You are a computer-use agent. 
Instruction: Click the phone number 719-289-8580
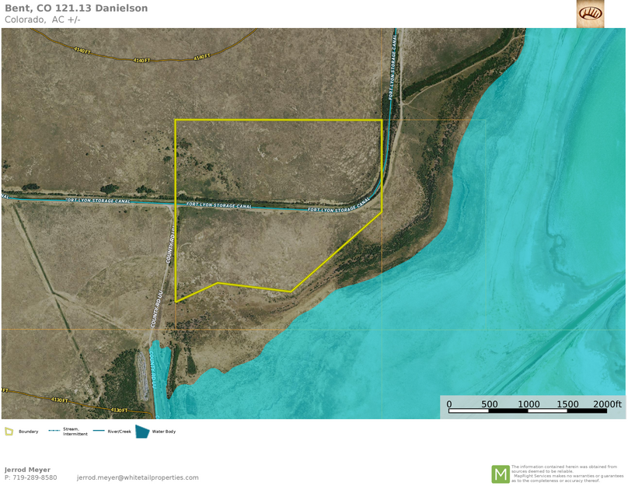[x=34, y=477]
